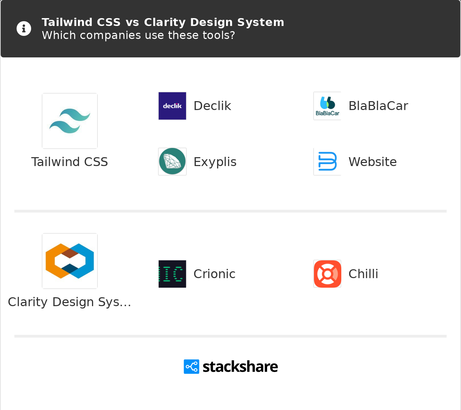The image size is (461, 410).
Task: Select the Clarity Design System logo
Action: [69, 261]
